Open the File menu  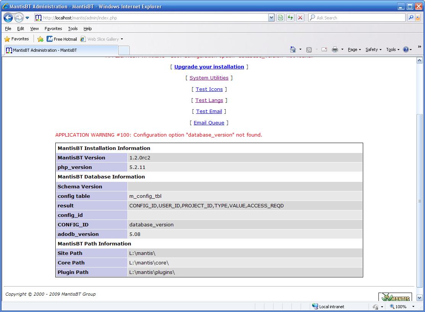8,29
